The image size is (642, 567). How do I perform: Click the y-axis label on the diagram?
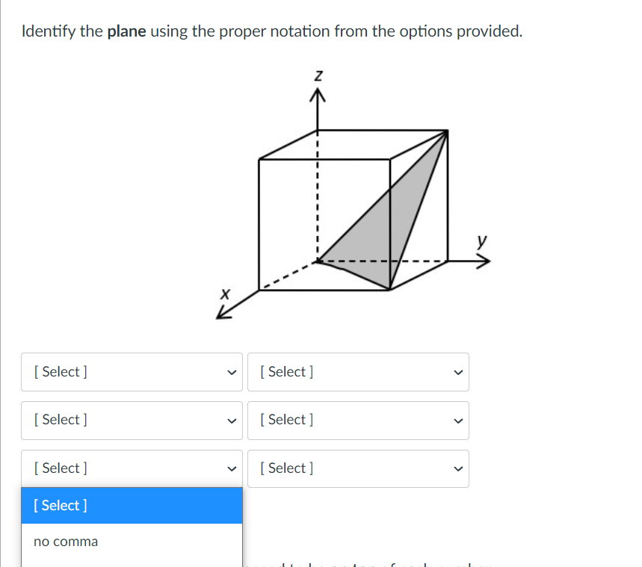tap(481, 241)
